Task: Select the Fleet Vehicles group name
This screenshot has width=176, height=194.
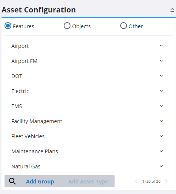Action: 28,136
